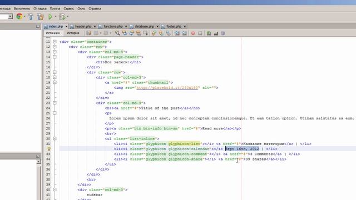
Task: Switch editor to Источник view
Action: [x=53, y=33]
